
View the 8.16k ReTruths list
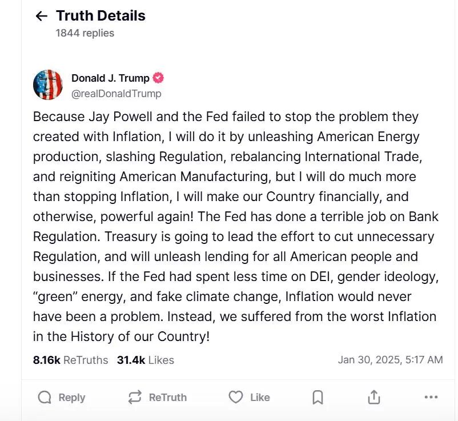70,360
